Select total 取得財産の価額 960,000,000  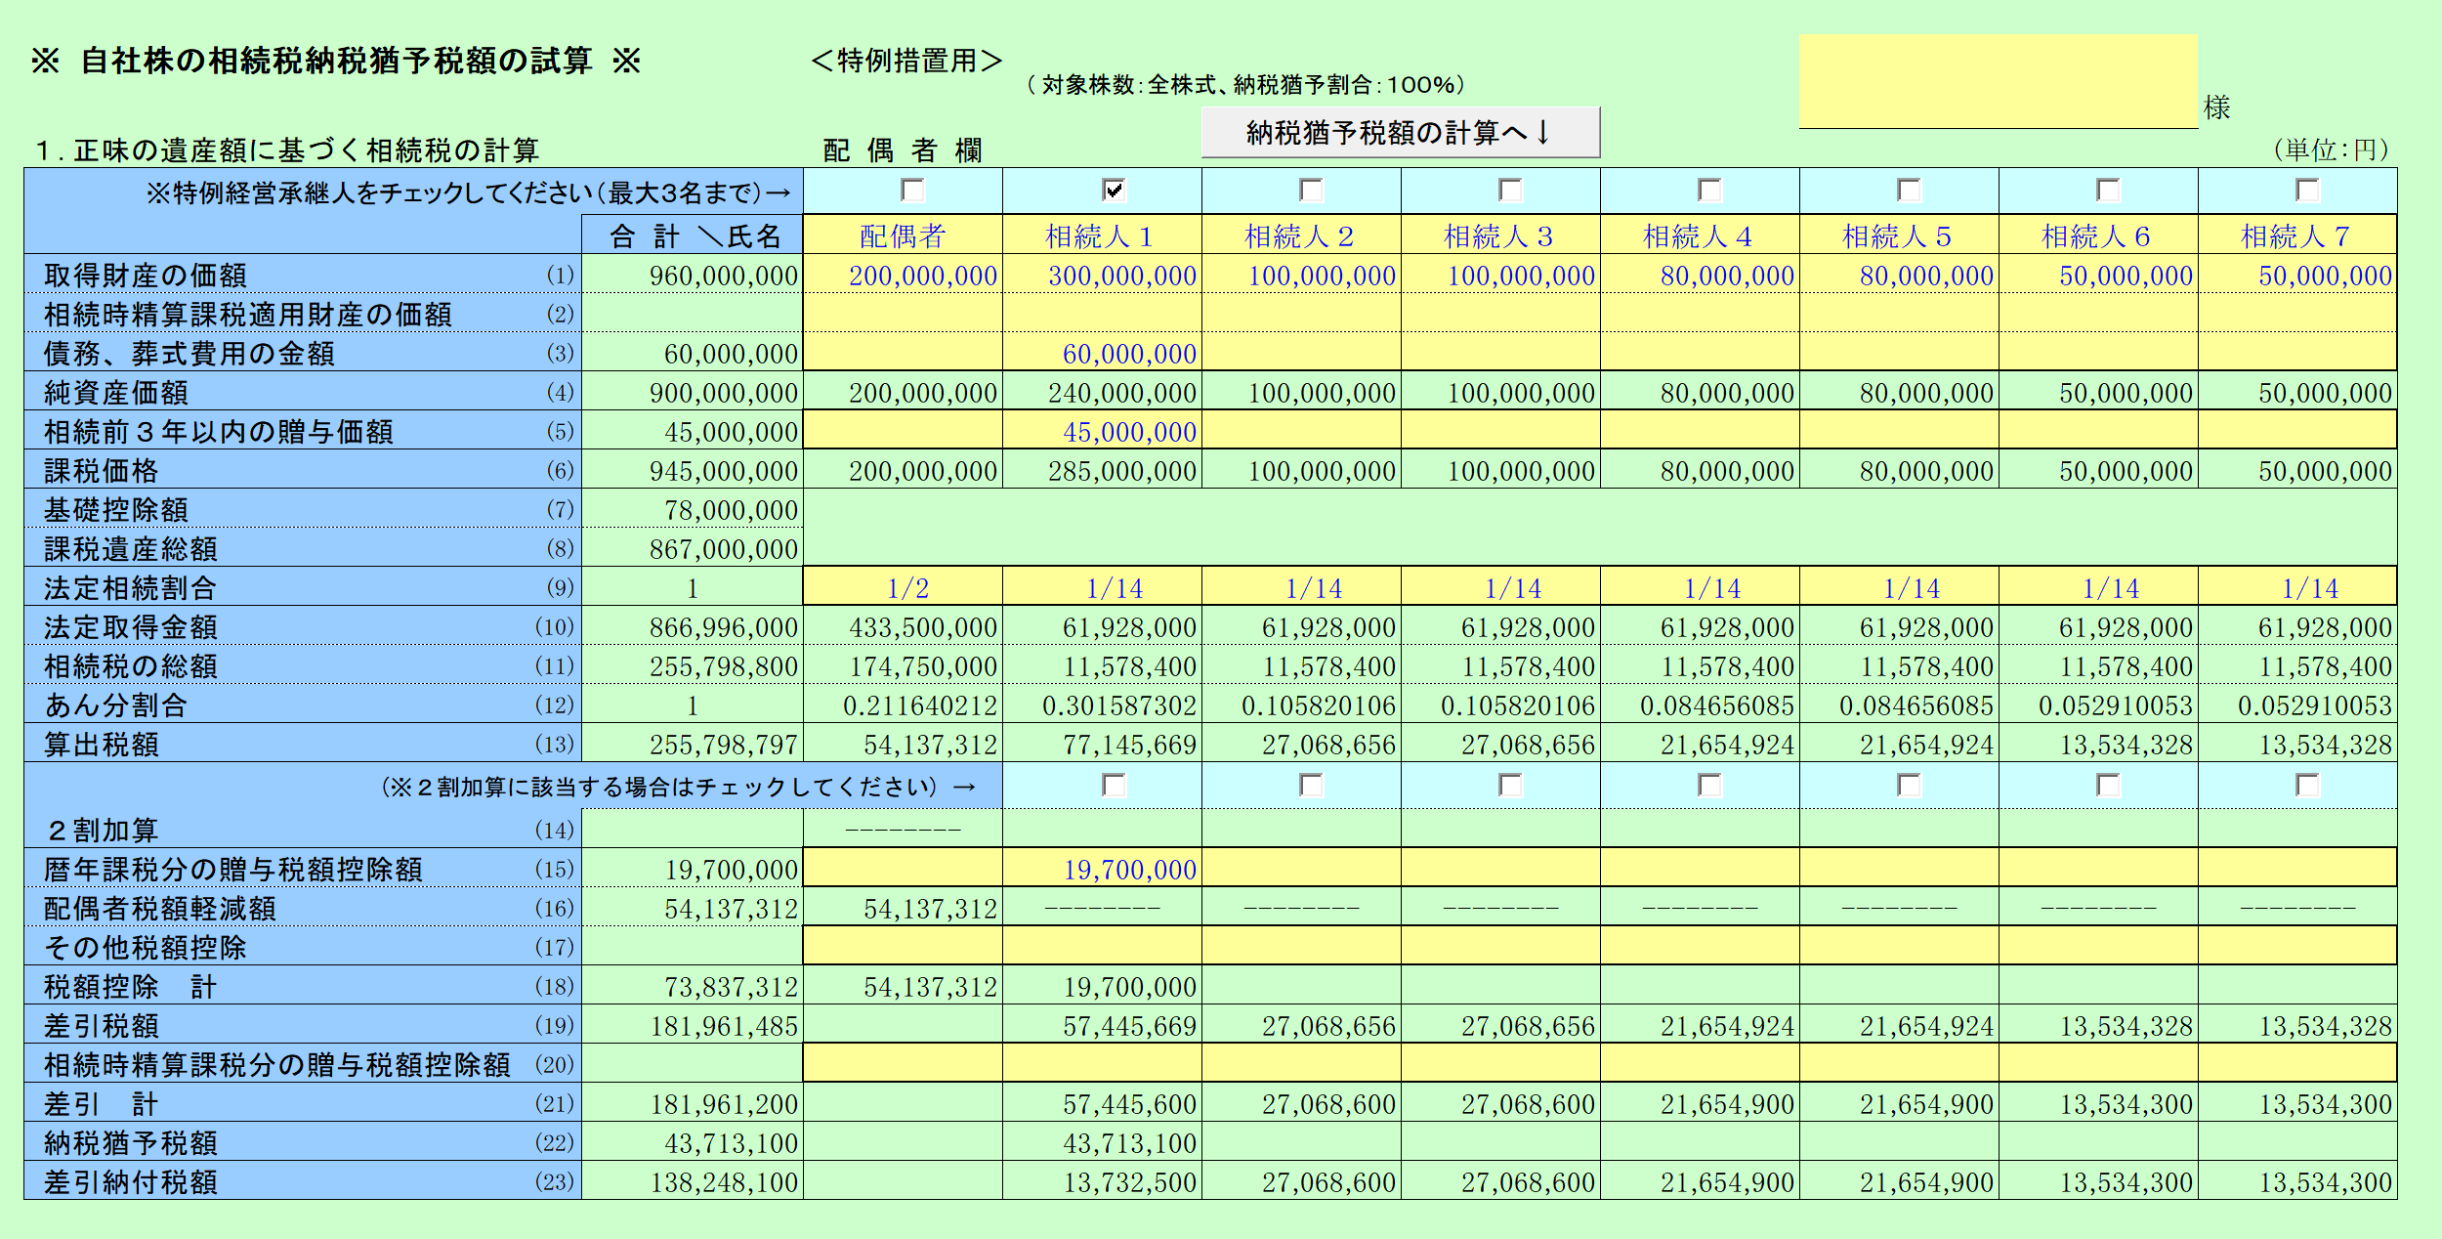tap(693, 275)
